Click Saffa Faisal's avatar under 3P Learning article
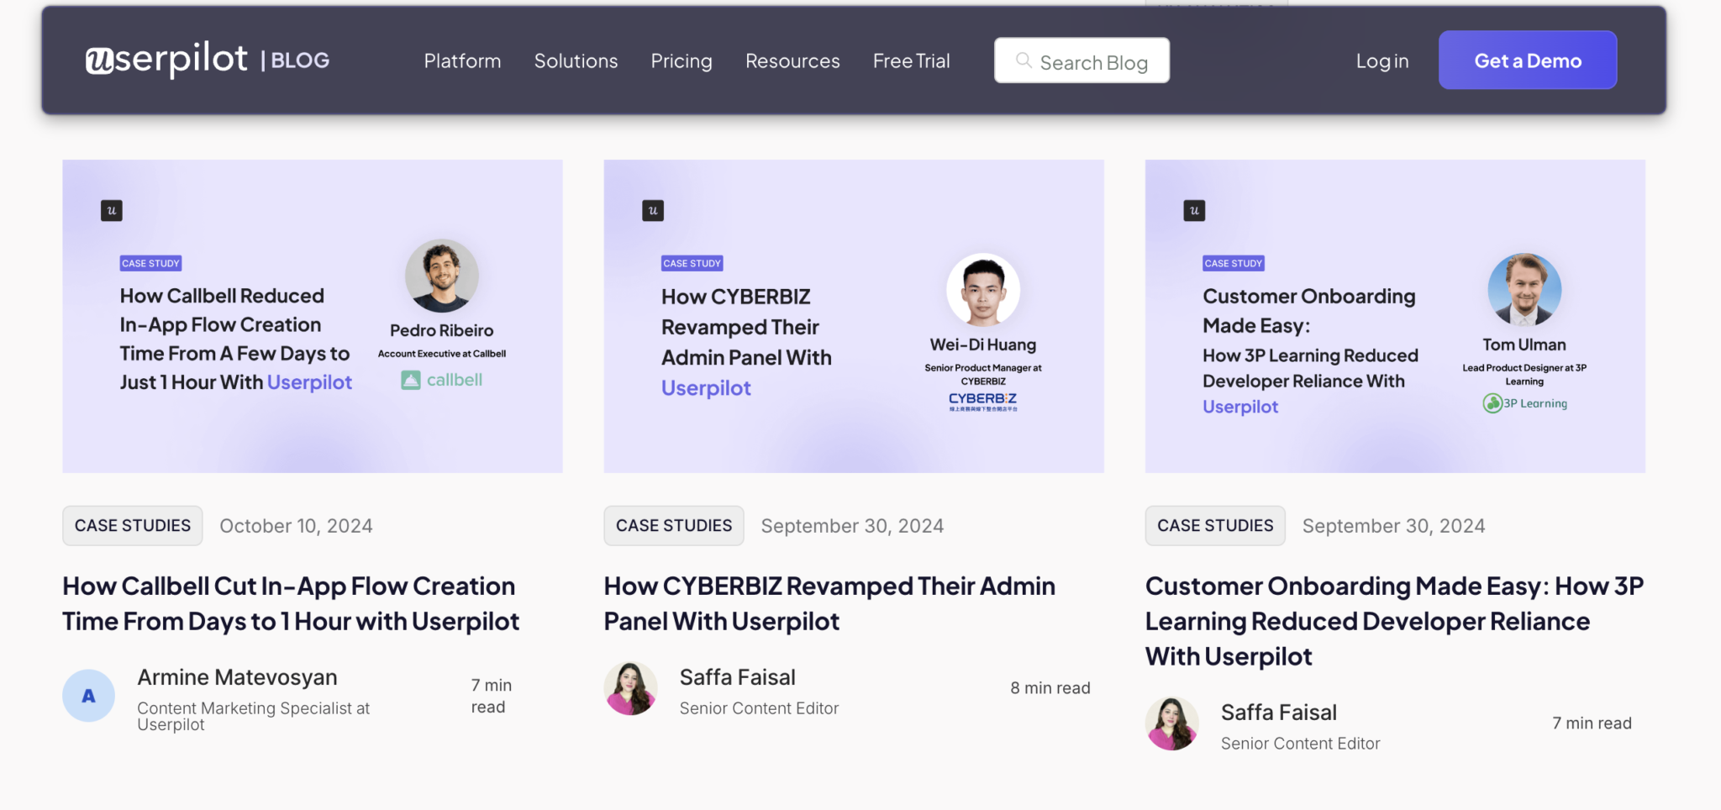Viewport: 1721px width, 810px height. pos(1171,723)
